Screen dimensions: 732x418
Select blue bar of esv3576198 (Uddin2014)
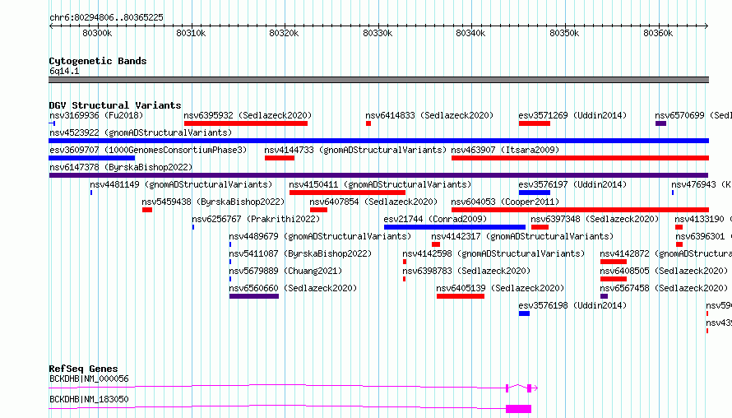pyautogui.click(x=524, y=313)
